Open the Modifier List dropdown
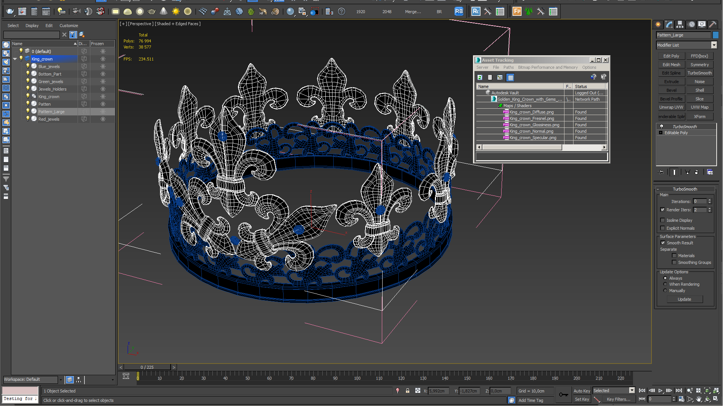The height and width of the screenshot is (406, 723). coord(714,45)
